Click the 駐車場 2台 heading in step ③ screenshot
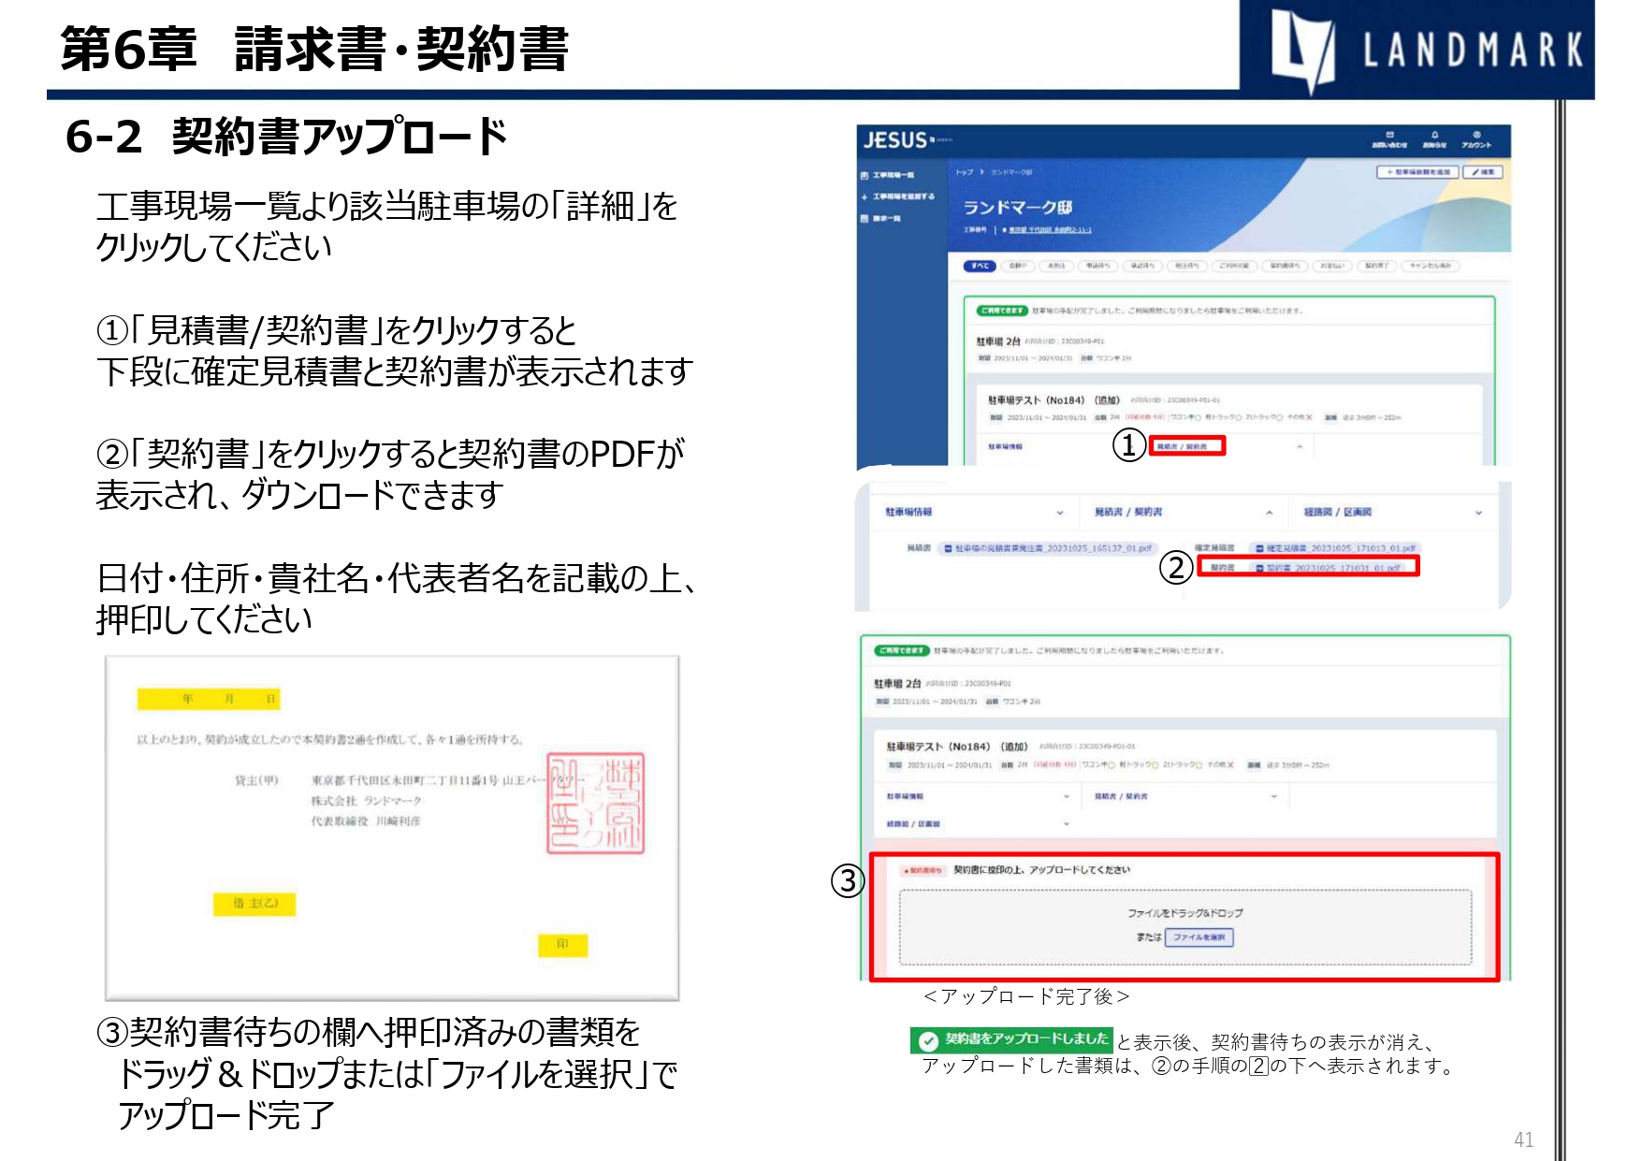Image resolution: width=1642 pixels, height=1161 pixels. 897,684
